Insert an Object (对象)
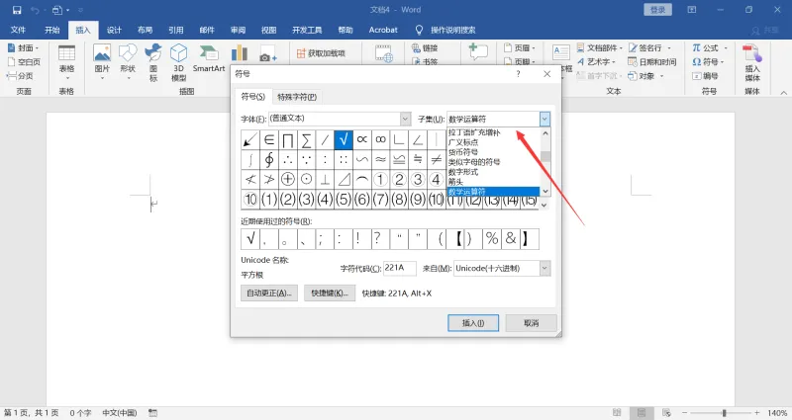This screenshot has width=792, height=420. coord(646,76)
